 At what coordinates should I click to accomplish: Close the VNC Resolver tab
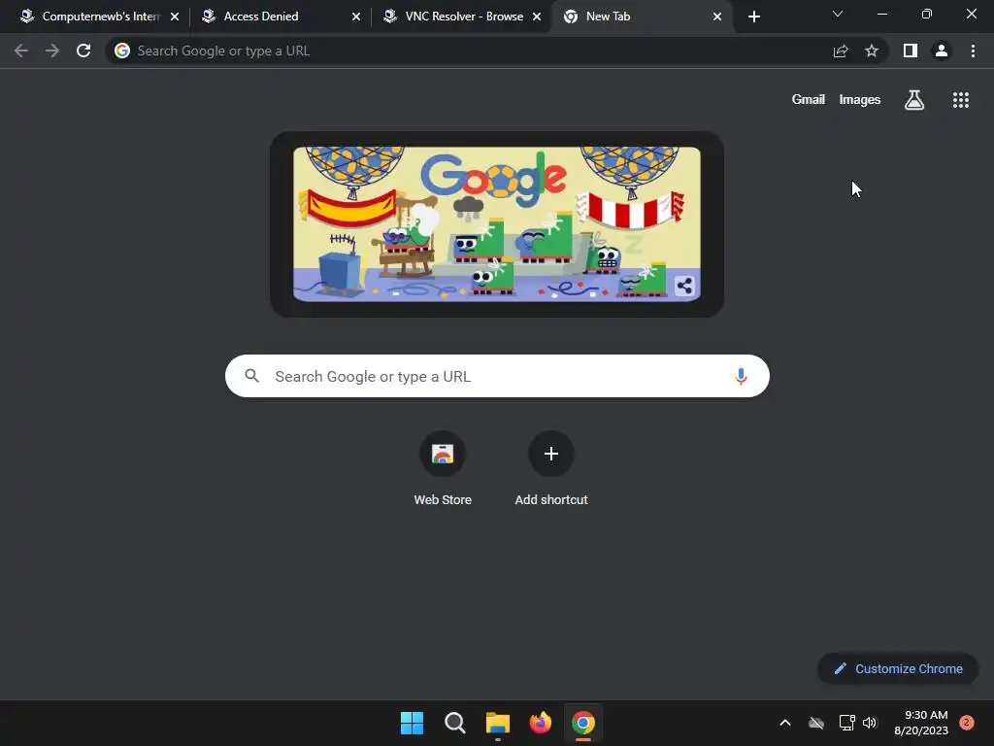coord(537,17)
